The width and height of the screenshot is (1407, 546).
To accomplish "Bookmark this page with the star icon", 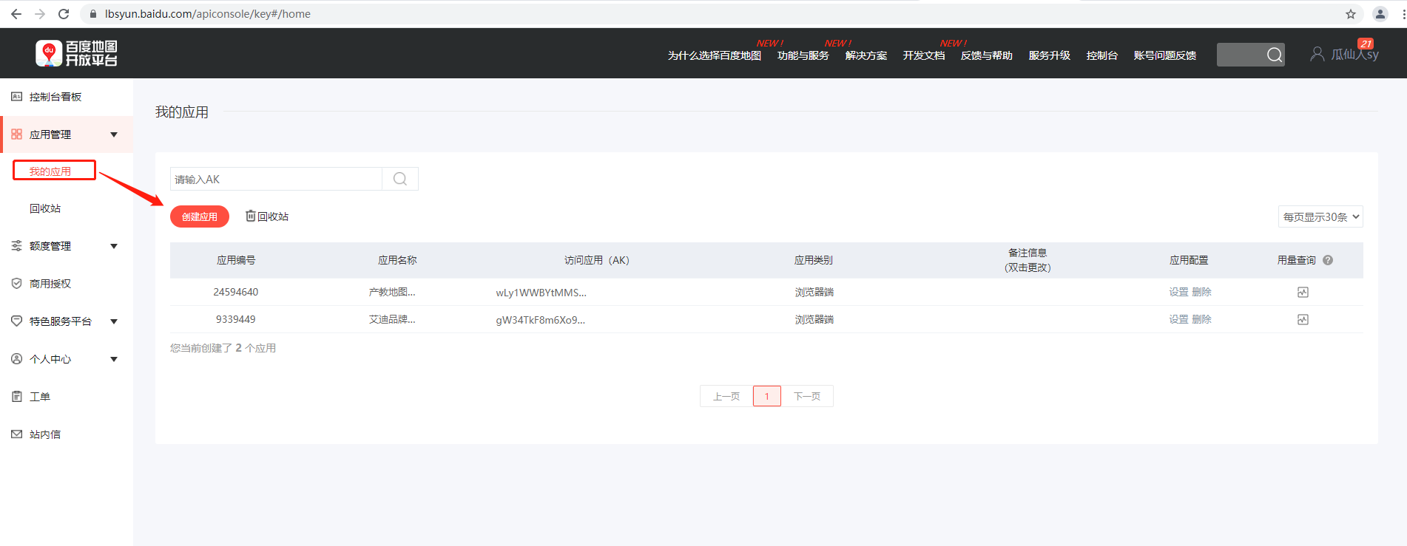I will coord(1351,14).
